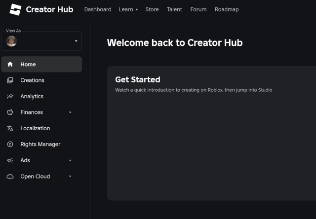Click the Creator Hub title text
The height and width of the screenshot is (219, 316).
tap(49, 9)
